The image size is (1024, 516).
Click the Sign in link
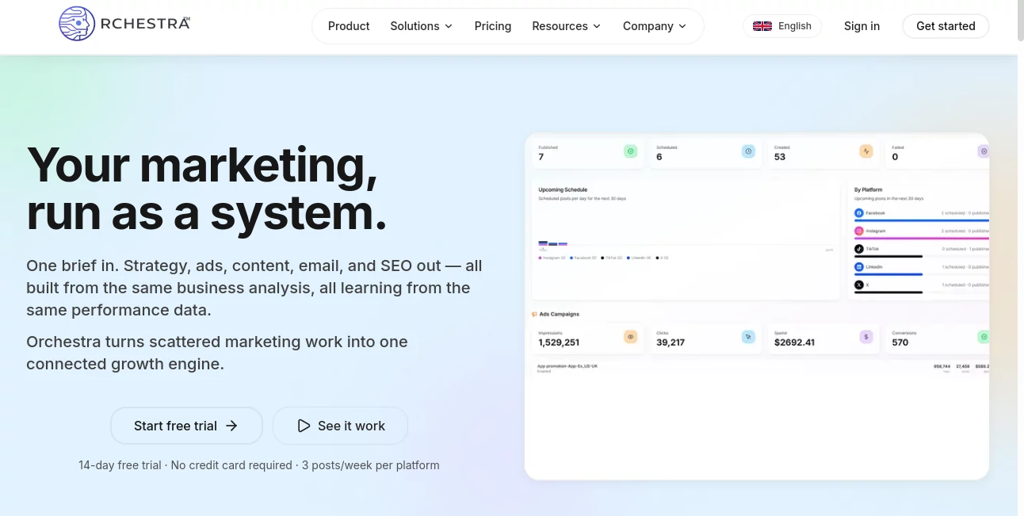[x=862, y=26]
